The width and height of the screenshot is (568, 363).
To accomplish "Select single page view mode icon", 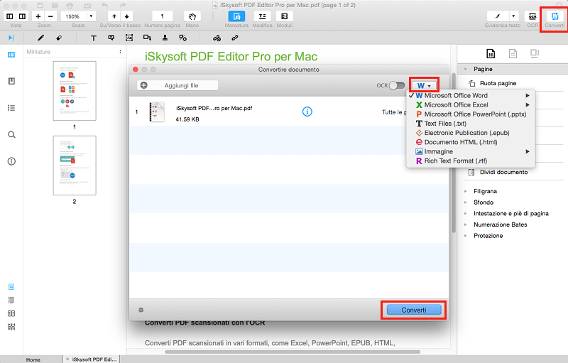I will (11, 287).
